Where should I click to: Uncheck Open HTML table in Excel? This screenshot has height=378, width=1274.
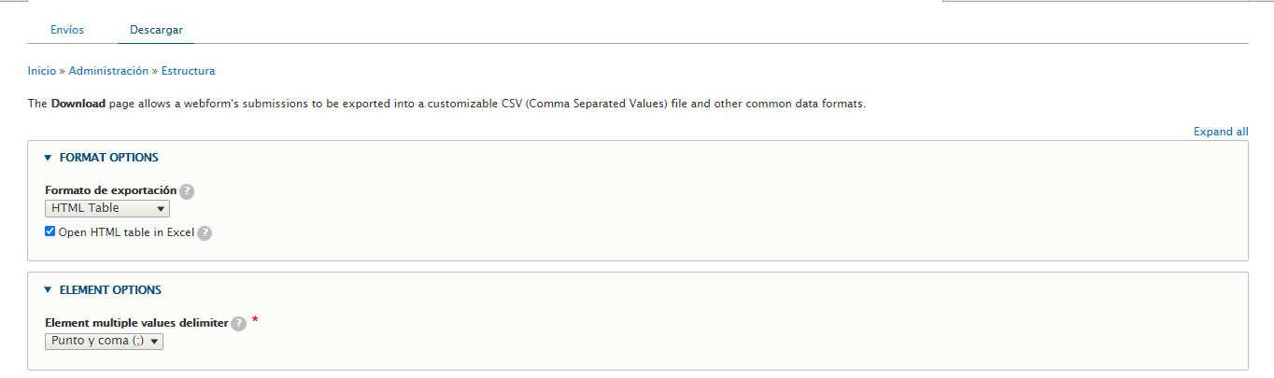pos(50,231)
